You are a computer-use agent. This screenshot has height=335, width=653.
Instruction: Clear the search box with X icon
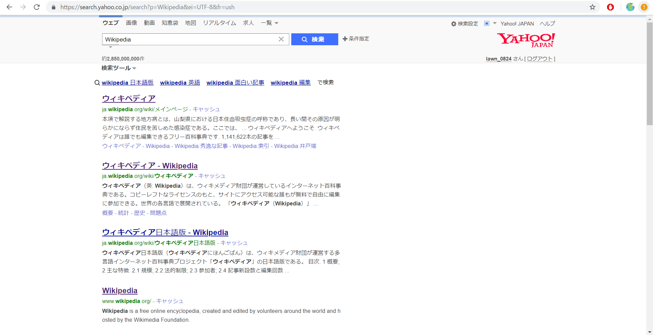pyautogui.click(x=281, y=39)
